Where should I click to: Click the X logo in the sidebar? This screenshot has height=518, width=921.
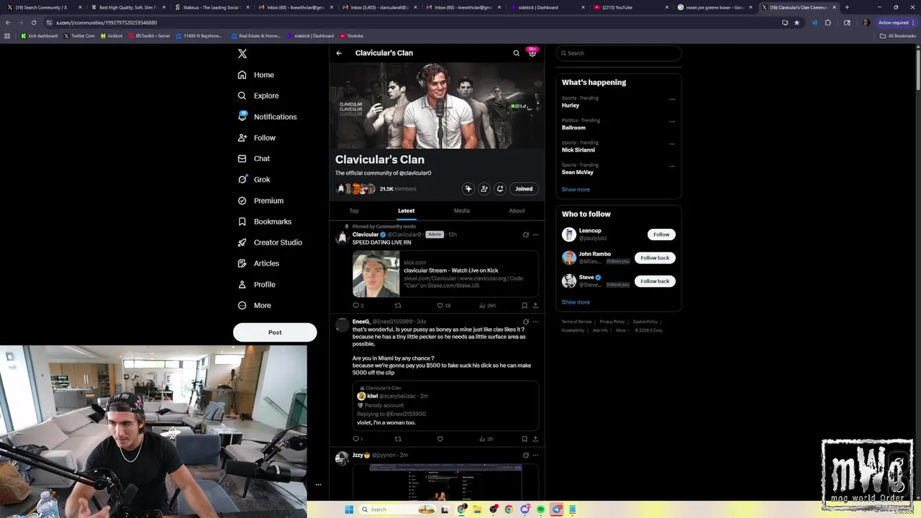click(x=242, y=53)
